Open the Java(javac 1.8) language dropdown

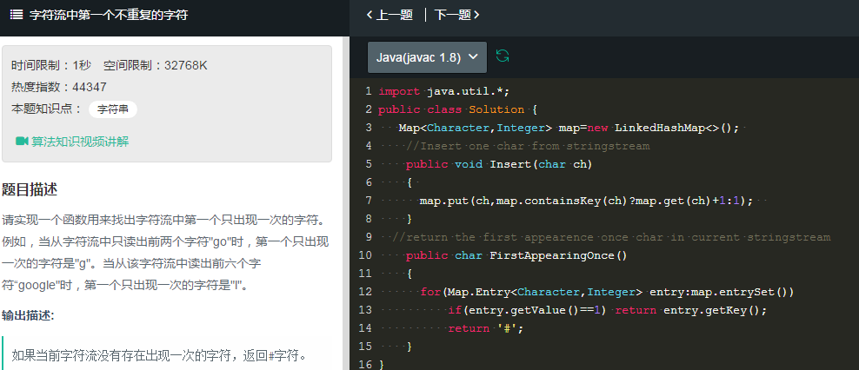[427, 57]
